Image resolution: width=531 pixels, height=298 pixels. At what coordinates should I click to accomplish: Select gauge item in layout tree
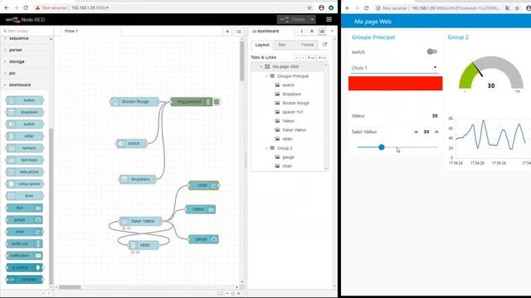pyautogui.click(x=288, y=157)
